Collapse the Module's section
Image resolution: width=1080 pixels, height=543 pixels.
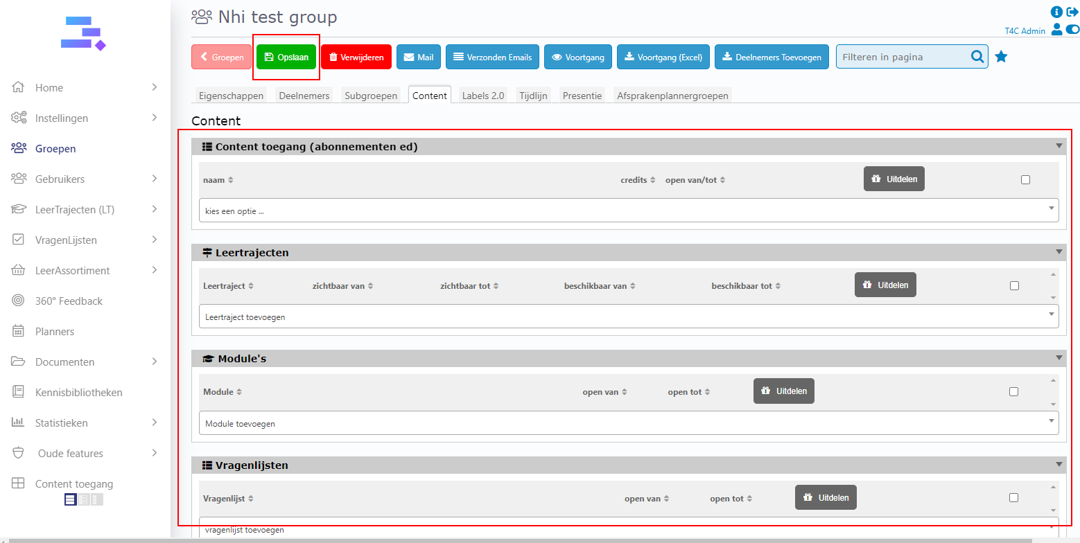(1059, 358)
